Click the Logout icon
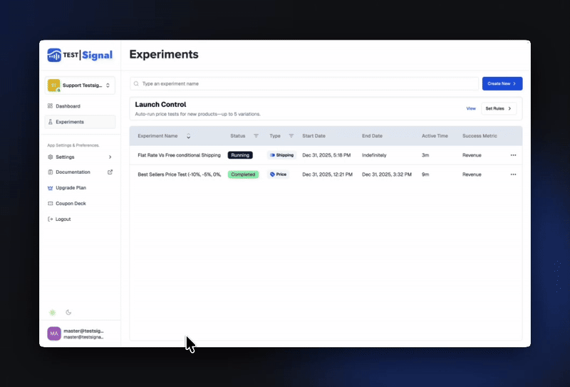This screenshot has width=570, height=387. [x=50, y=220]
